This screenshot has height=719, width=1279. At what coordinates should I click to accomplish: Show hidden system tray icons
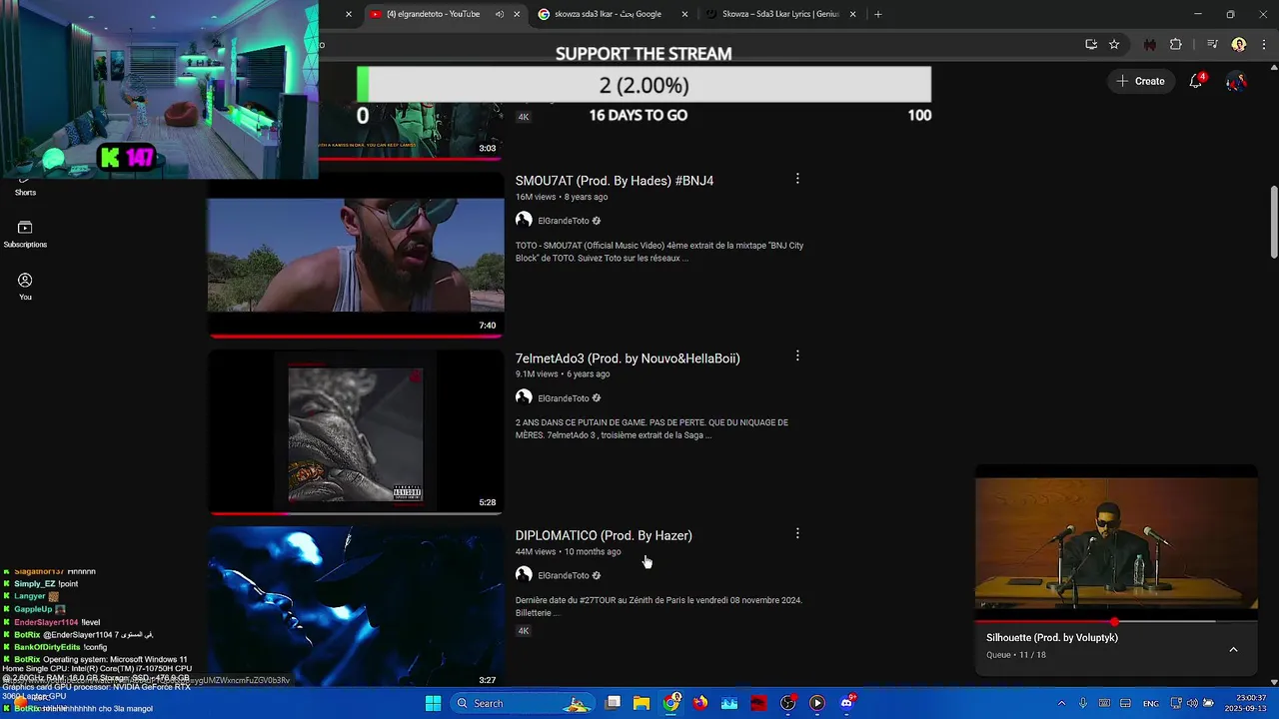click(1061, 703)
